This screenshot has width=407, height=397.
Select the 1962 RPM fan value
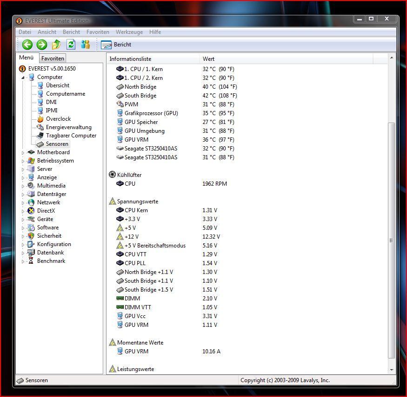[x=214, y=184]
